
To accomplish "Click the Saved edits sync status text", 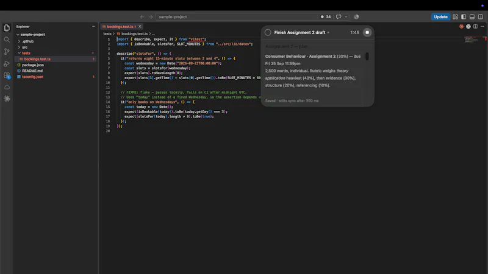I will click(292, 100).
